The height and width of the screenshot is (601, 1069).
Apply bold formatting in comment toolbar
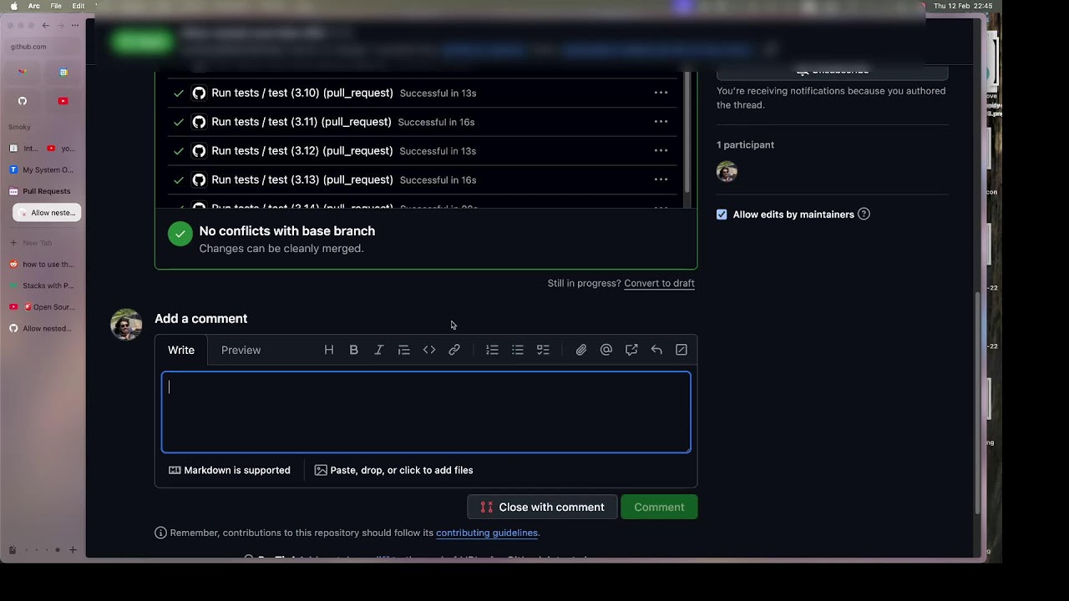coord(354,350)
